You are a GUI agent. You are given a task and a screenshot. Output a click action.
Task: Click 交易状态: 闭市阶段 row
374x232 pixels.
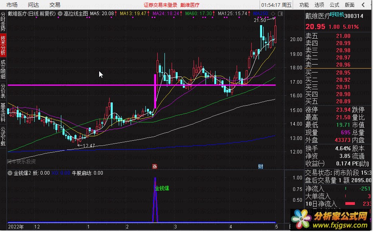click(x=338, y=173)
